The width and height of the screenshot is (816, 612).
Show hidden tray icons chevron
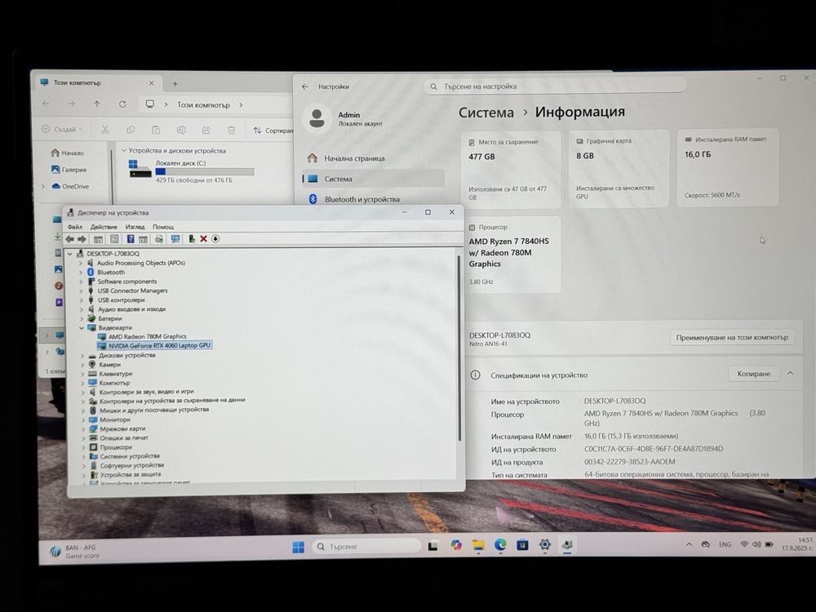point(689,544)
